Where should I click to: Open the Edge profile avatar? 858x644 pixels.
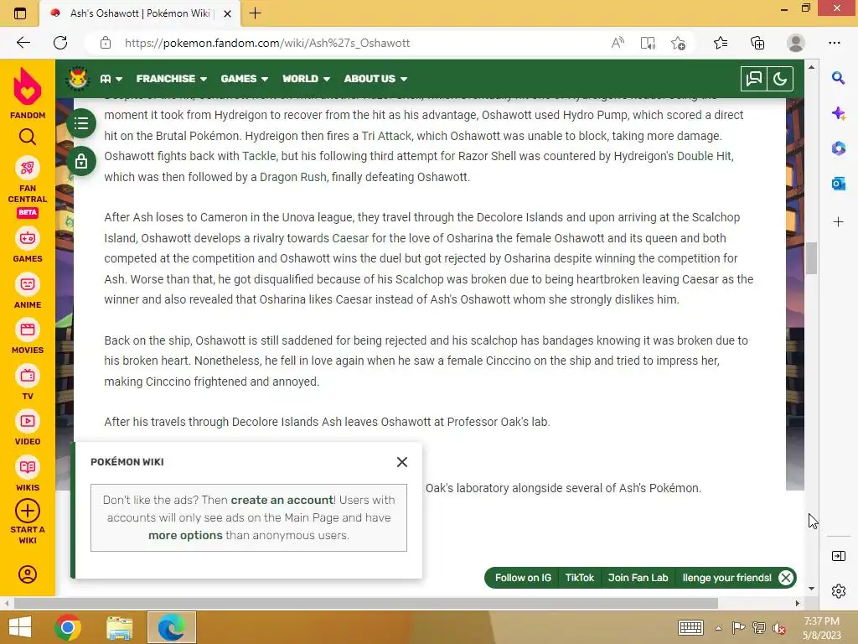[x=796, y=43]
